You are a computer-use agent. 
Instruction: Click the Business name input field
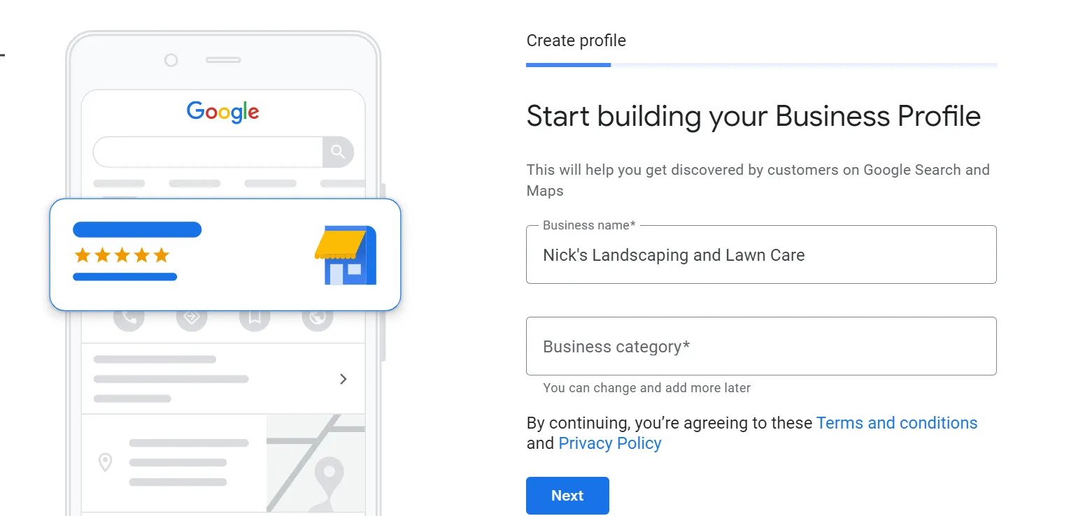[761, 255]
